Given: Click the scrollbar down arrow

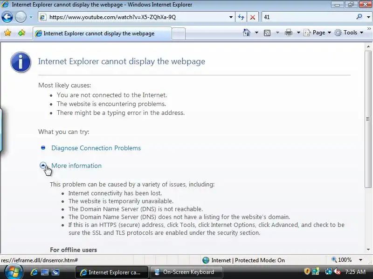Looking at the screenshot, I should tap(368, 249).
